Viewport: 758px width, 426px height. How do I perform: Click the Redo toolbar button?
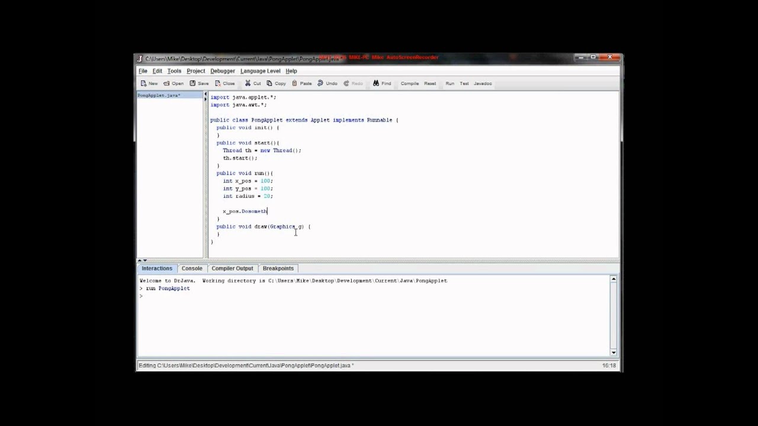pyautogui.click(x=353, y=83)
